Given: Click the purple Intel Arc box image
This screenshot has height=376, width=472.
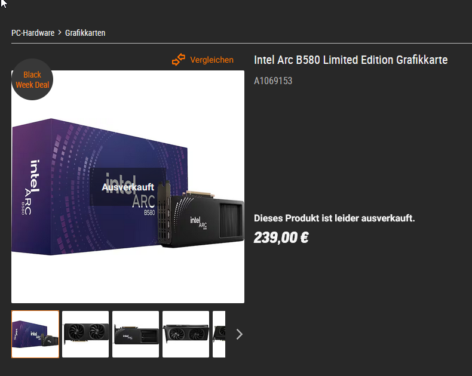Looking at the screenshot, I should pyautogui.click(x=99, y=186).
